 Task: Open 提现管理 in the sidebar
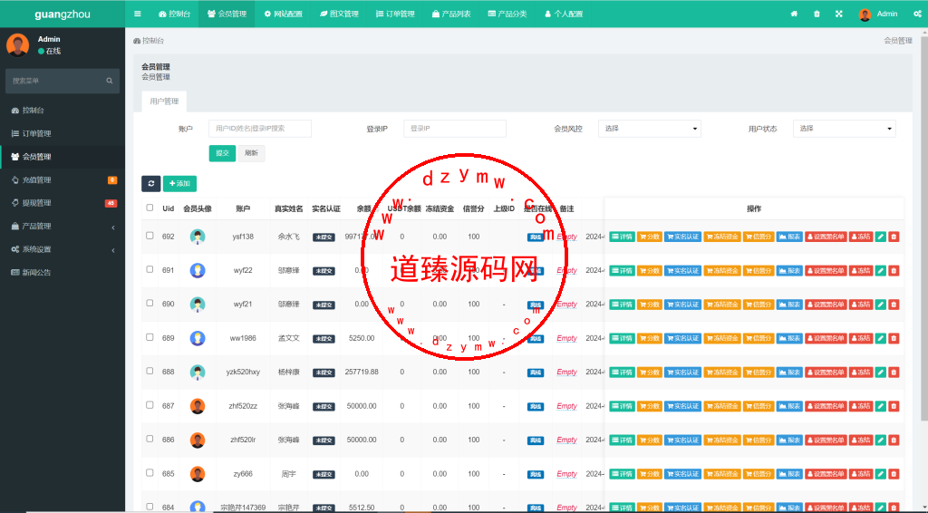(63, 203)
